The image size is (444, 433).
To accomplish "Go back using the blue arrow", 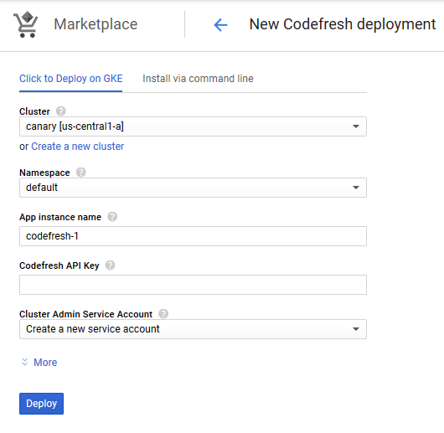I will [220, 24].
